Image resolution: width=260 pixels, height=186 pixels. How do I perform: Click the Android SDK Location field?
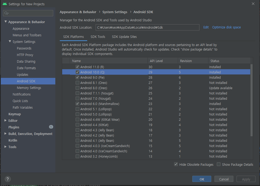point(148,28)
